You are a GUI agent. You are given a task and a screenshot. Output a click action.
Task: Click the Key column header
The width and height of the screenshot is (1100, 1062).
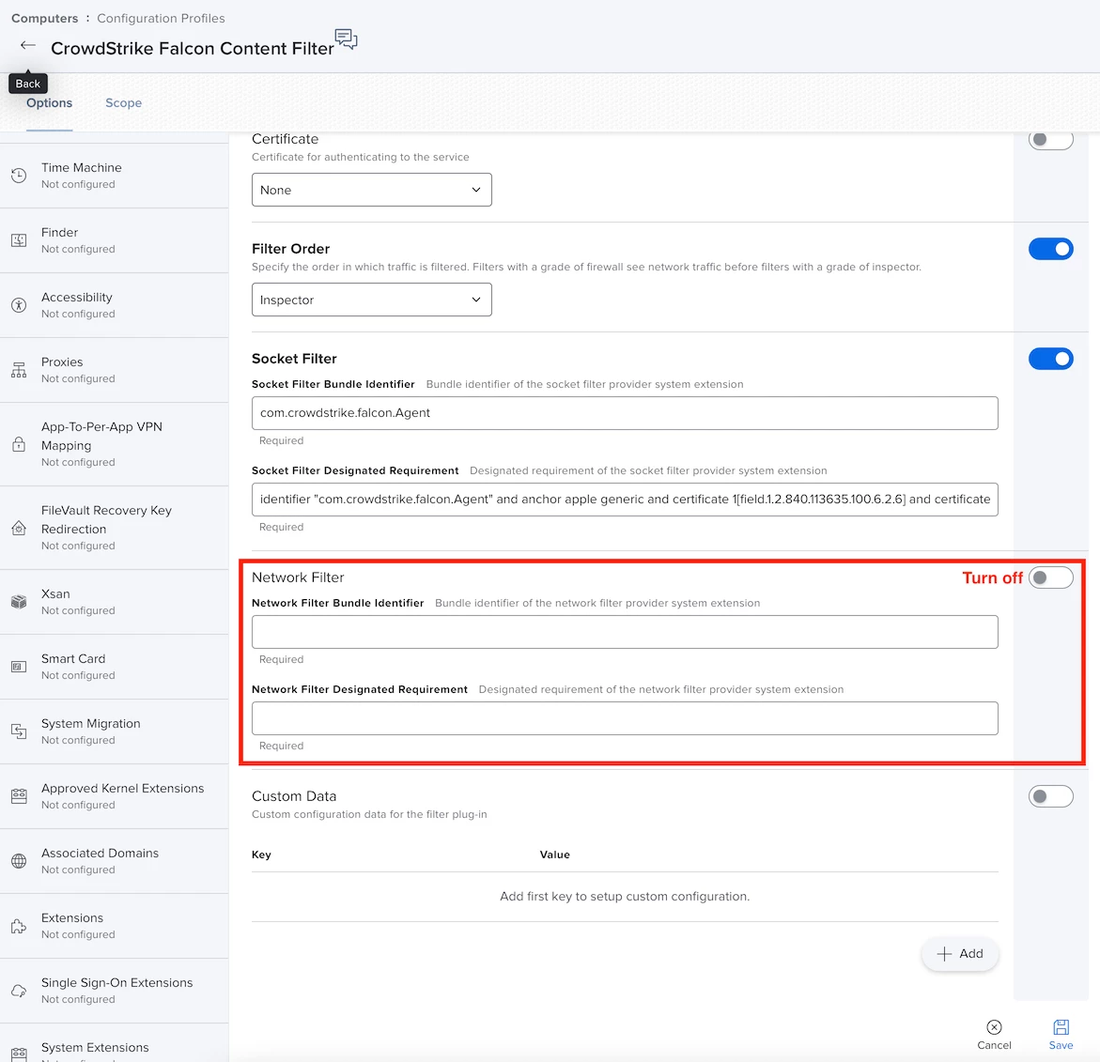point(261,854)
